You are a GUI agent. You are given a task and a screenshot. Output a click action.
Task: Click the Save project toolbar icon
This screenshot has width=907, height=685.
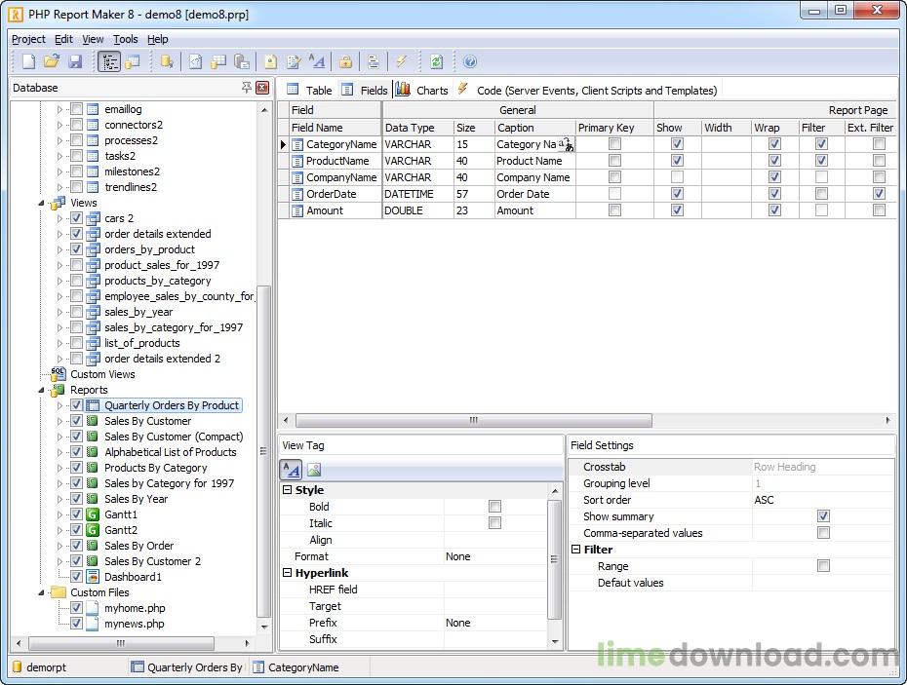coord(75,62)
